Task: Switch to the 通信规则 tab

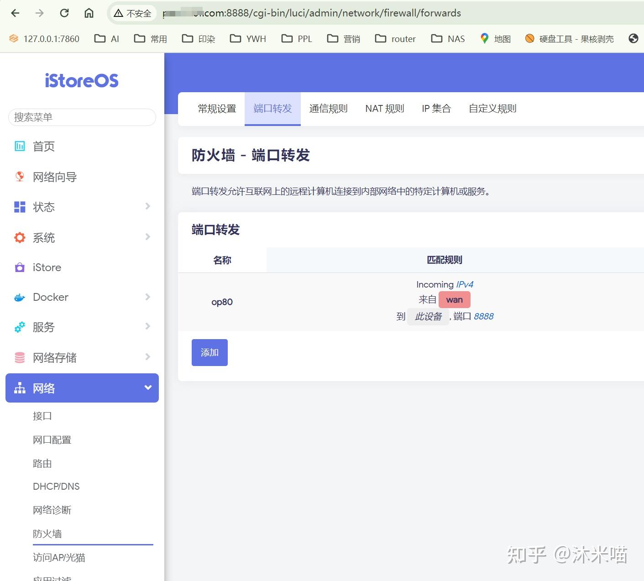Action: 328,108
